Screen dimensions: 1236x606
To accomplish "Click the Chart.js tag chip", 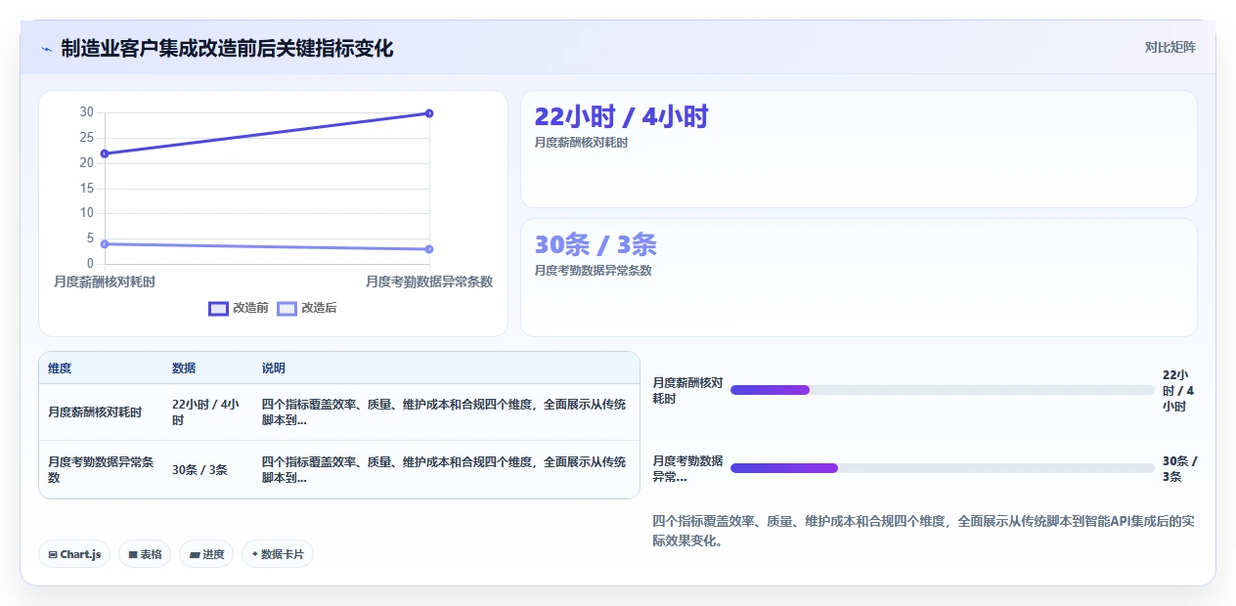I will (75, 554).
